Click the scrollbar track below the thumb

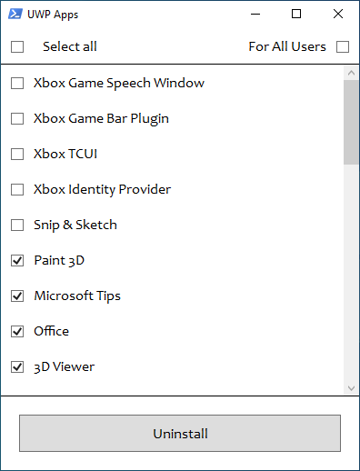pos(352,273)
